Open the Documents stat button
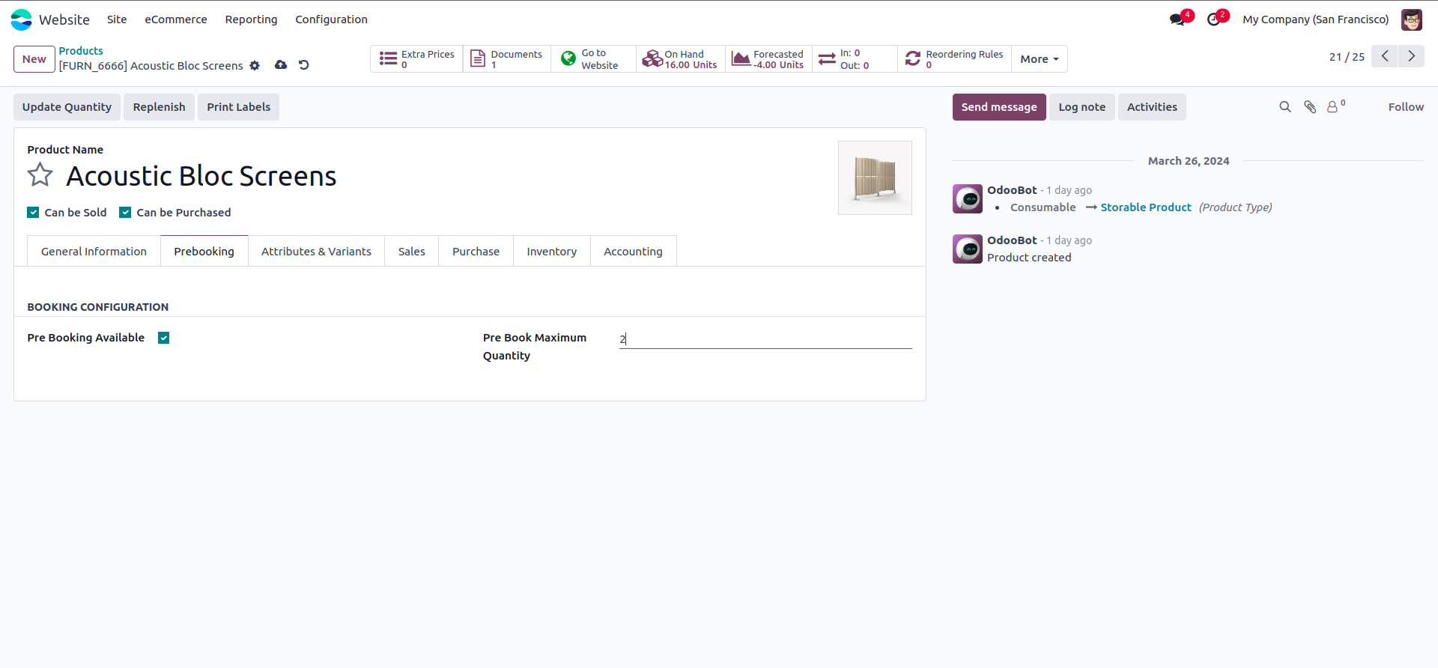Screen dimensions: 1438x668 point(507,59)
